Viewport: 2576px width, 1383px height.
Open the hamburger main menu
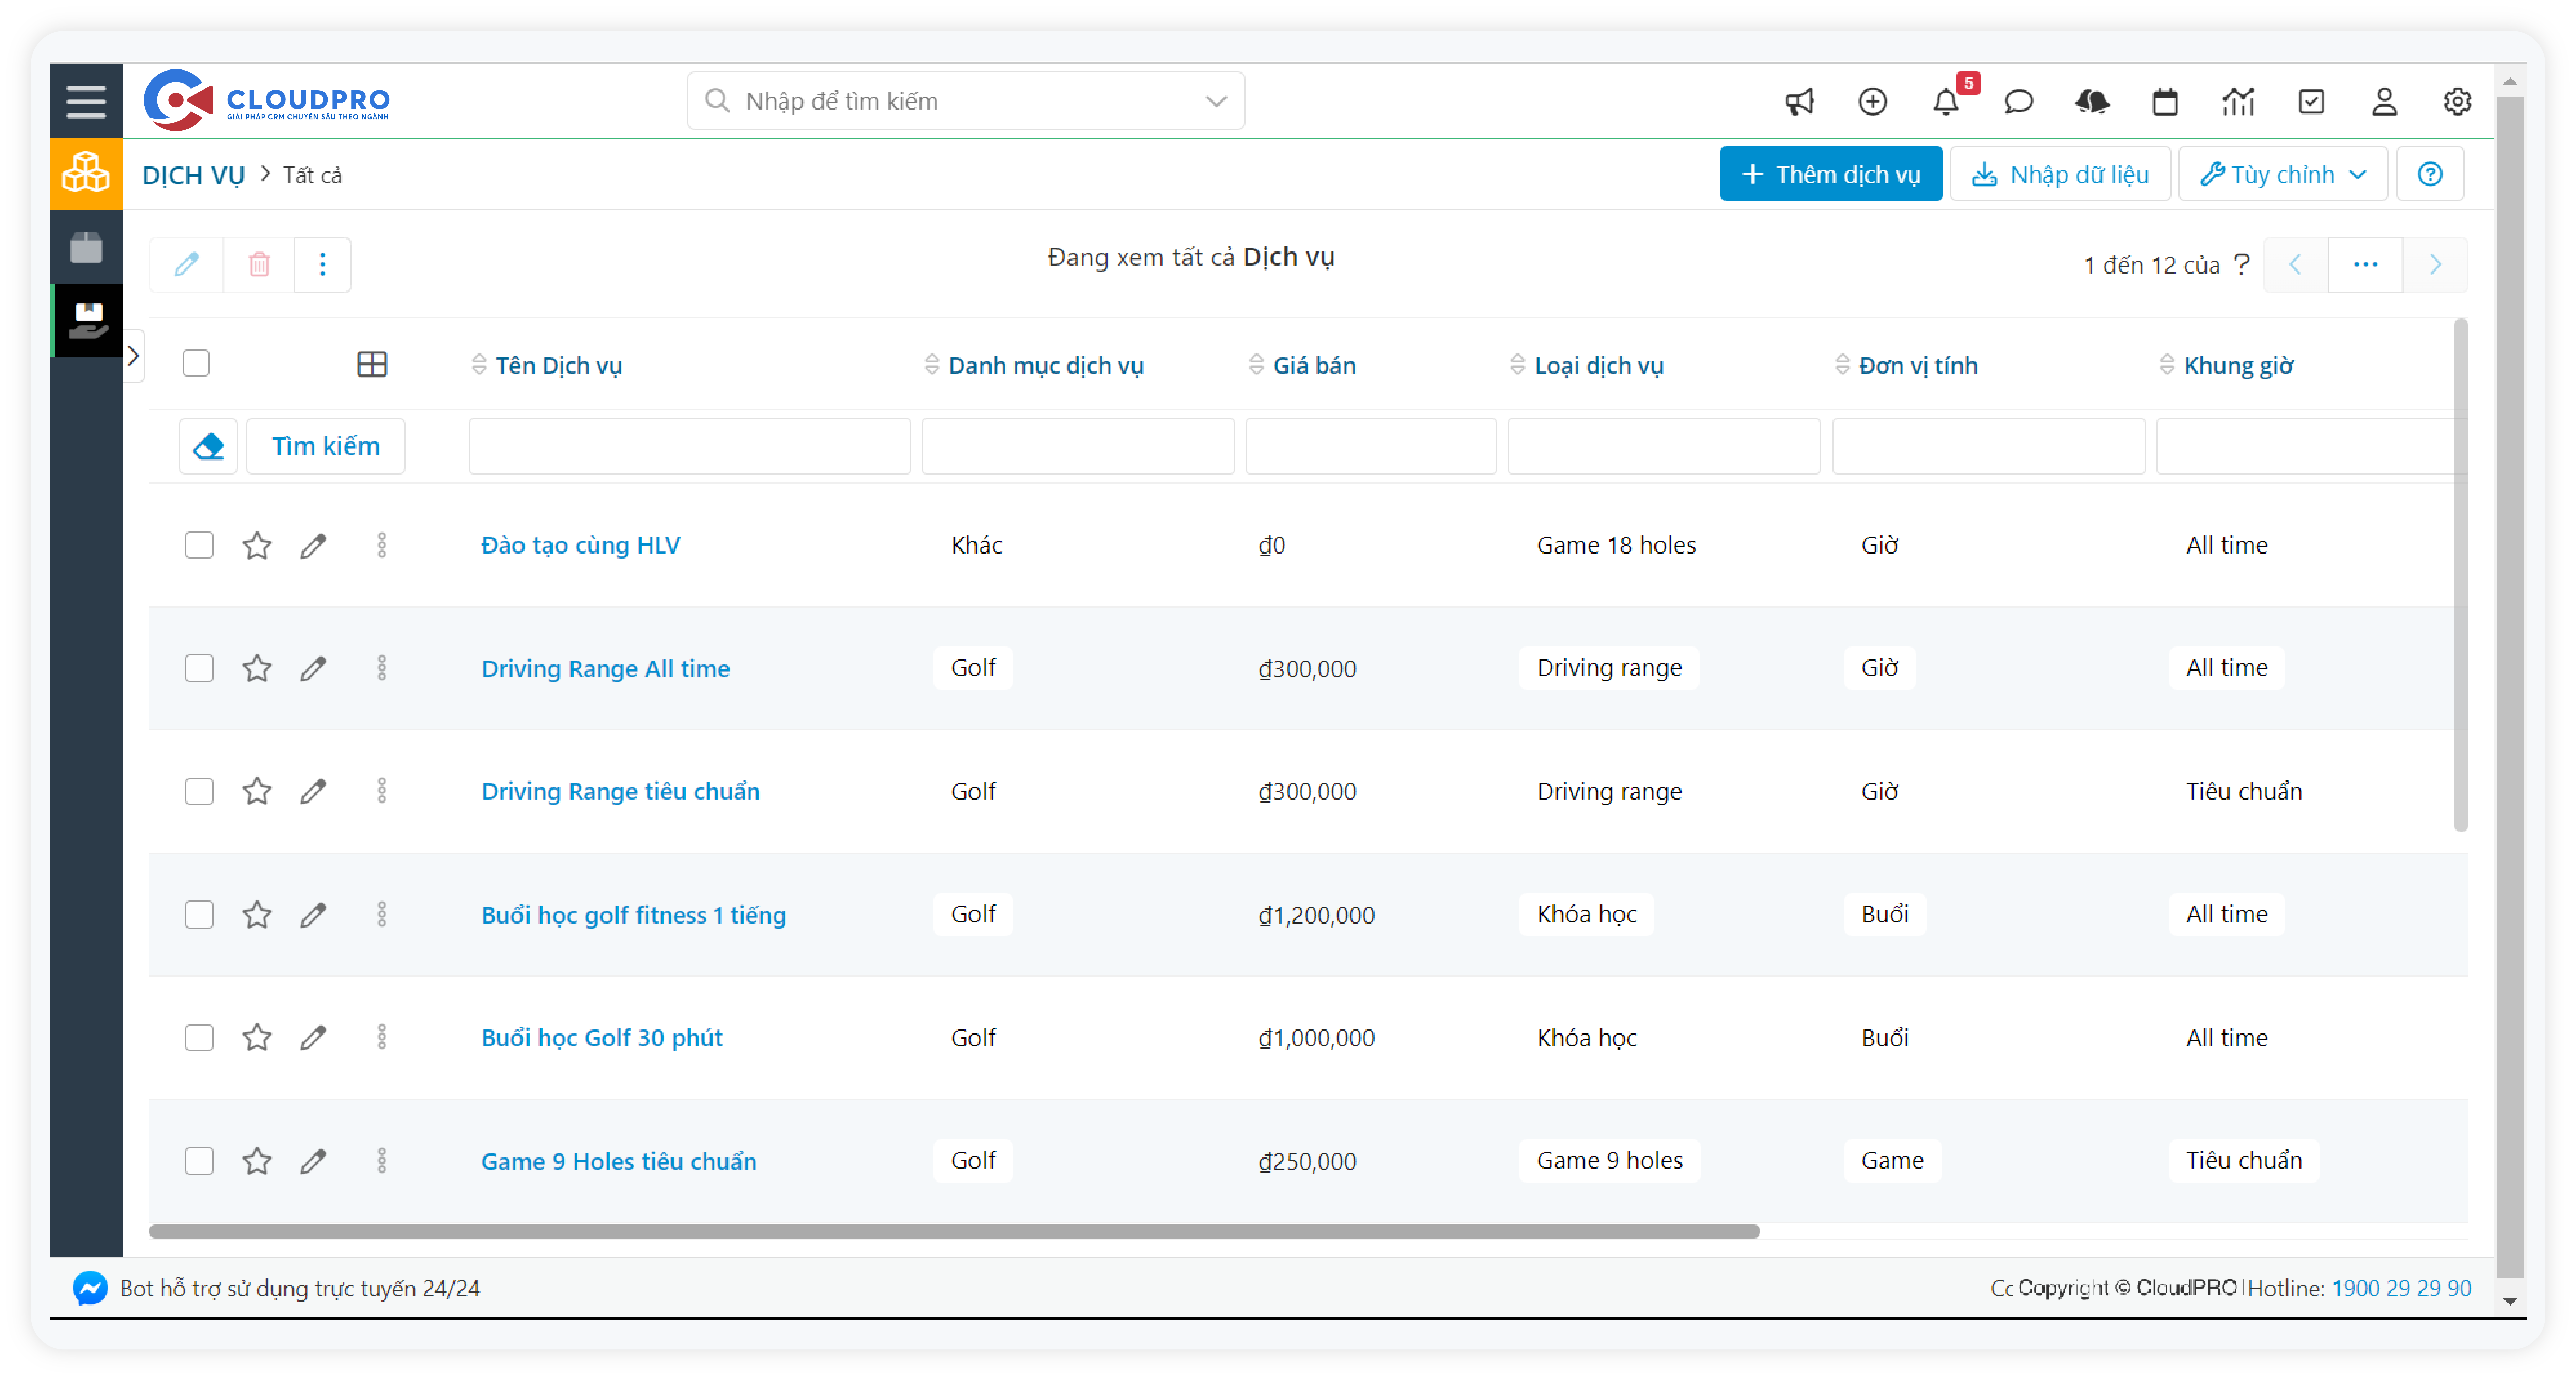pos(86,102)
